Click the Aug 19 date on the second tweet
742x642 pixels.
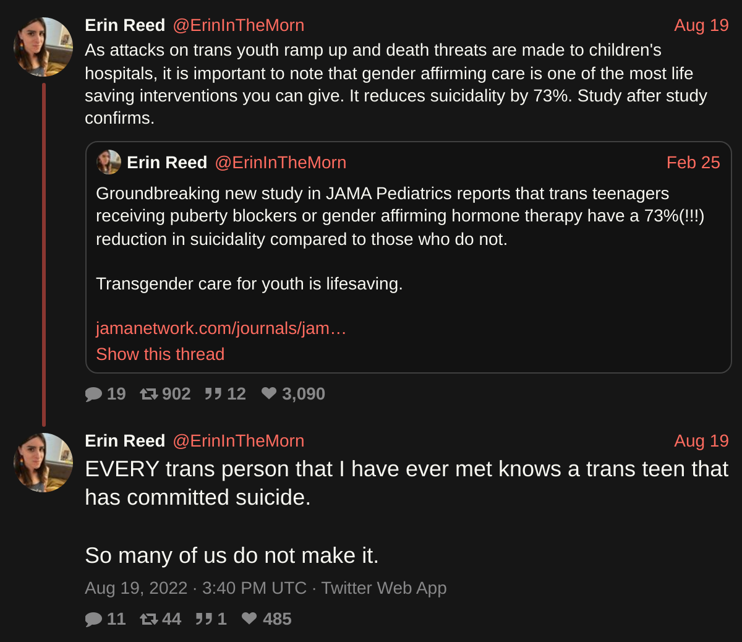coord(701,441)
